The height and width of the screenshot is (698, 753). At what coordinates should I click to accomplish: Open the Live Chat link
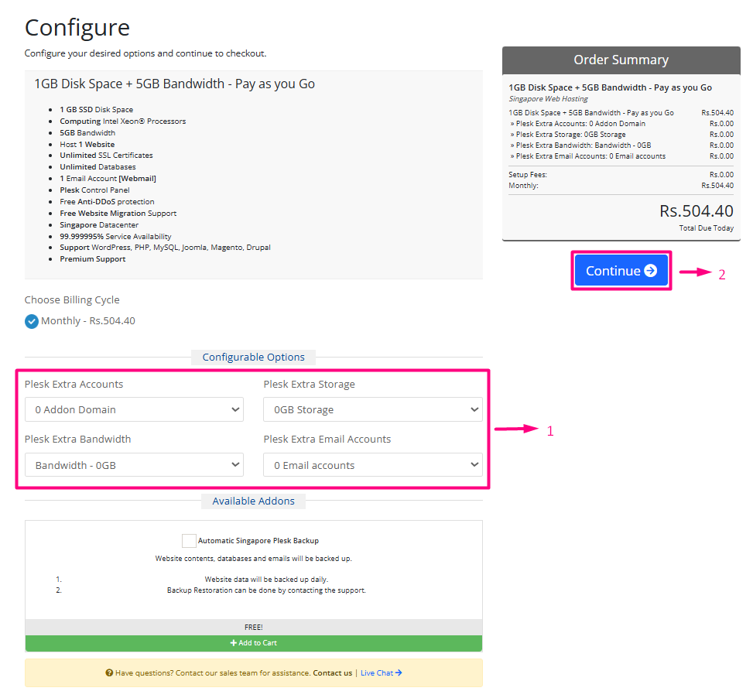click(x=377, y=673)
